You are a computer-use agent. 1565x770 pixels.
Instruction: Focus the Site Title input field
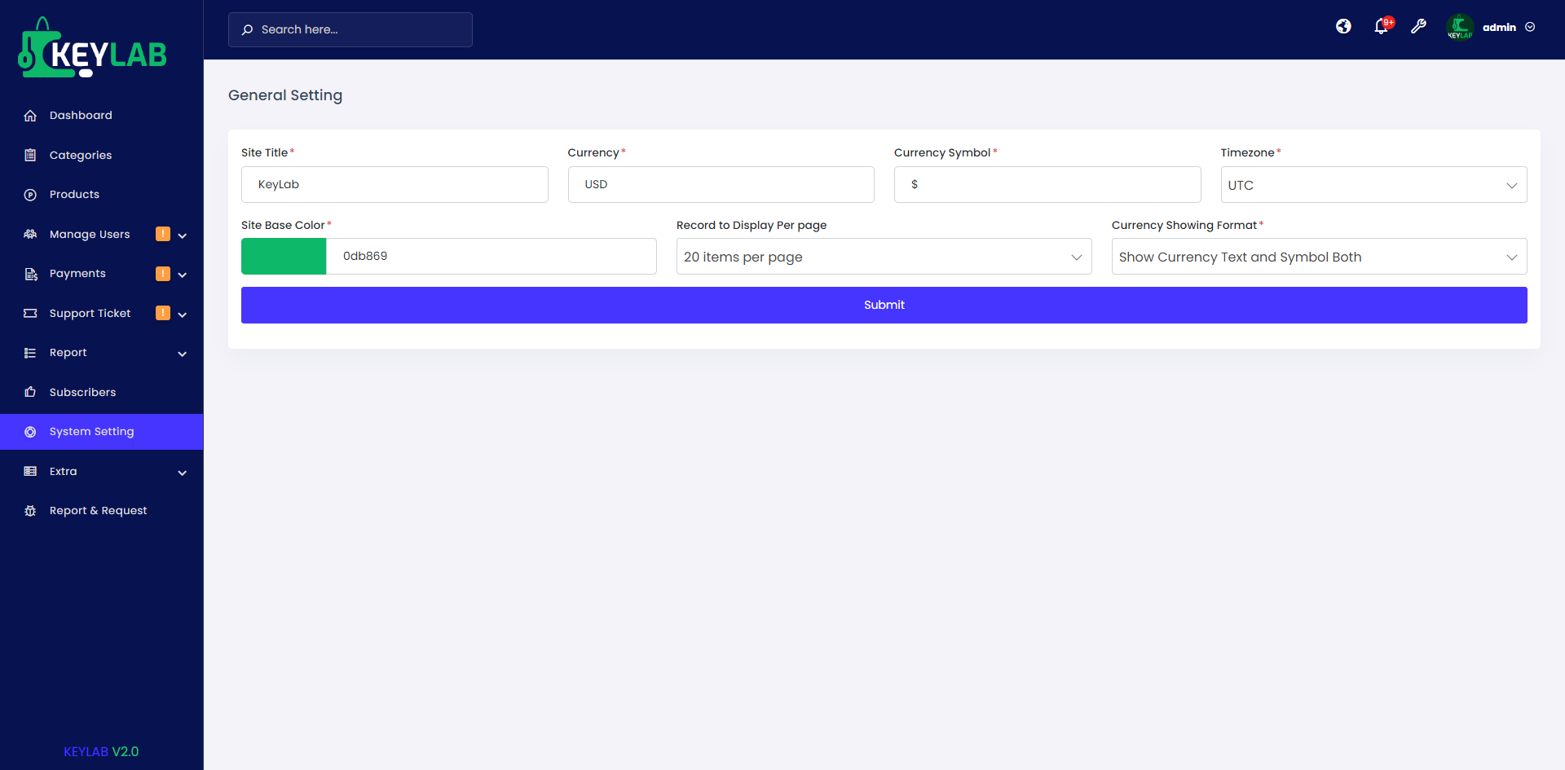[x=395, y=185]
